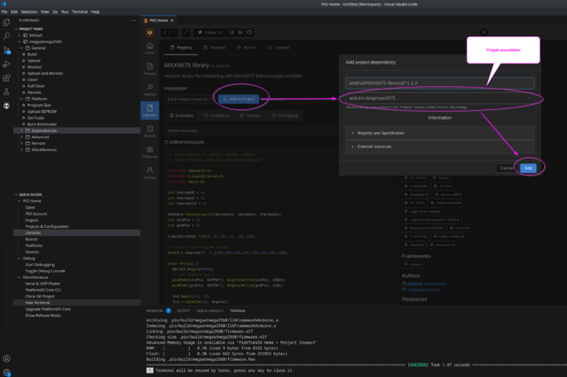Click the user account avatar icon
Screen dimensions: 567x377
click(484, 32)
